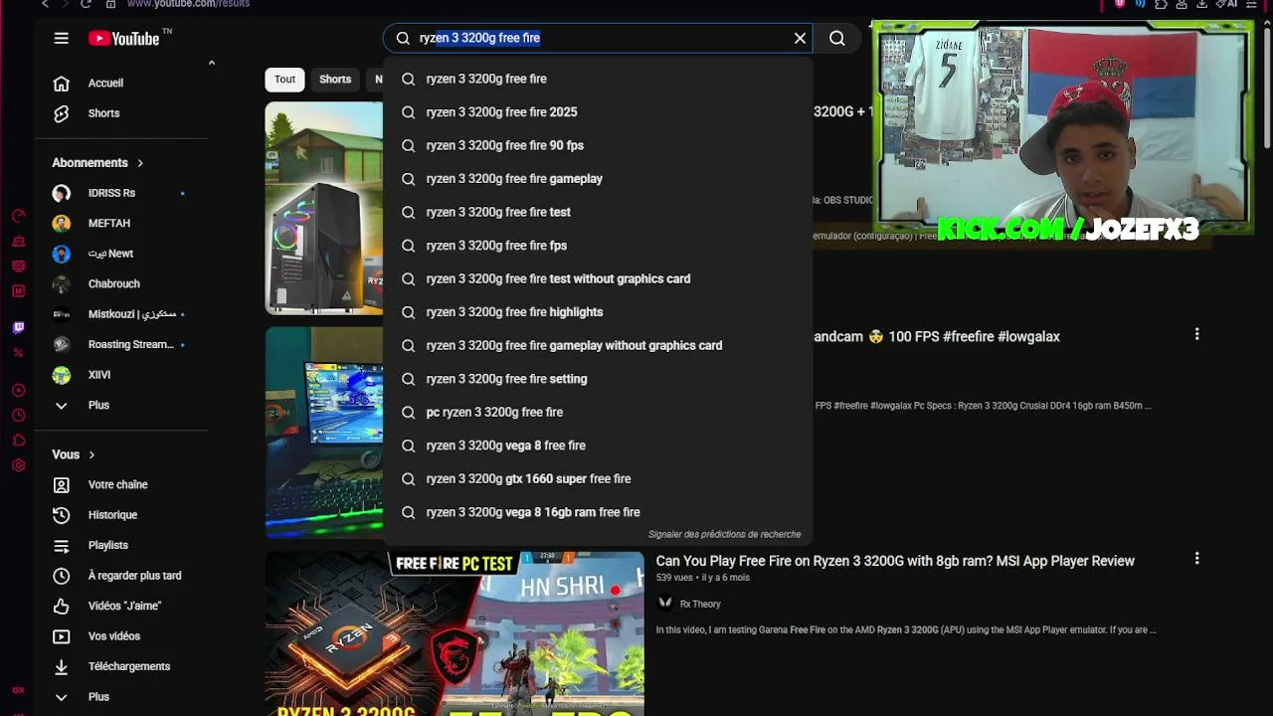Choose suggestion "ryzen 3 3200g free fire 90 fps"
This screenshot has height=716, width=1273.
pos(597,145)
